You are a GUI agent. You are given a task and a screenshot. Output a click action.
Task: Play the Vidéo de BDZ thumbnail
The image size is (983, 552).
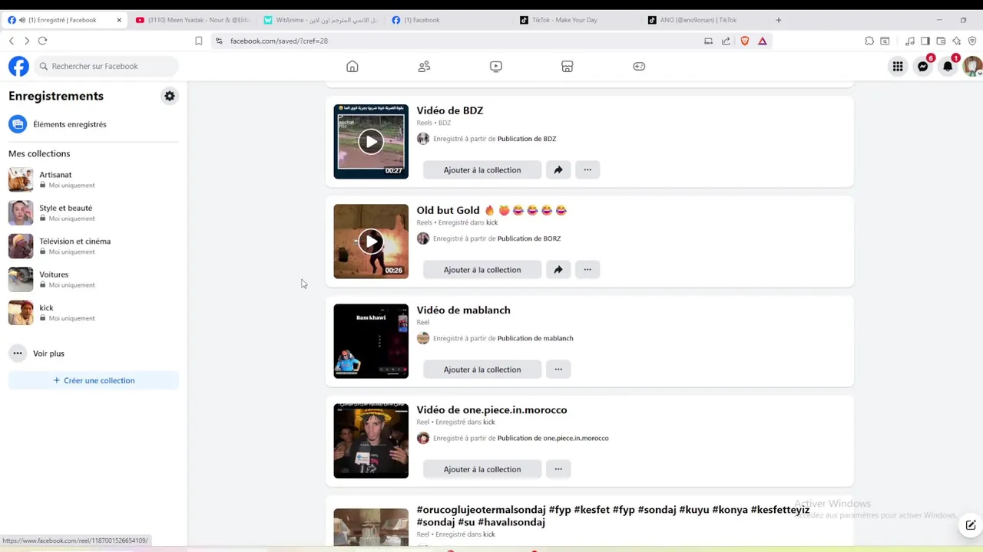pos(371,142)
